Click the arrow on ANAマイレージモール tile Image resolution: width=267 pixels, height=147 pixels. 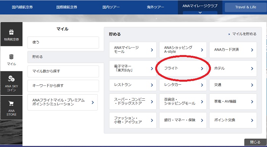[152, 50]
